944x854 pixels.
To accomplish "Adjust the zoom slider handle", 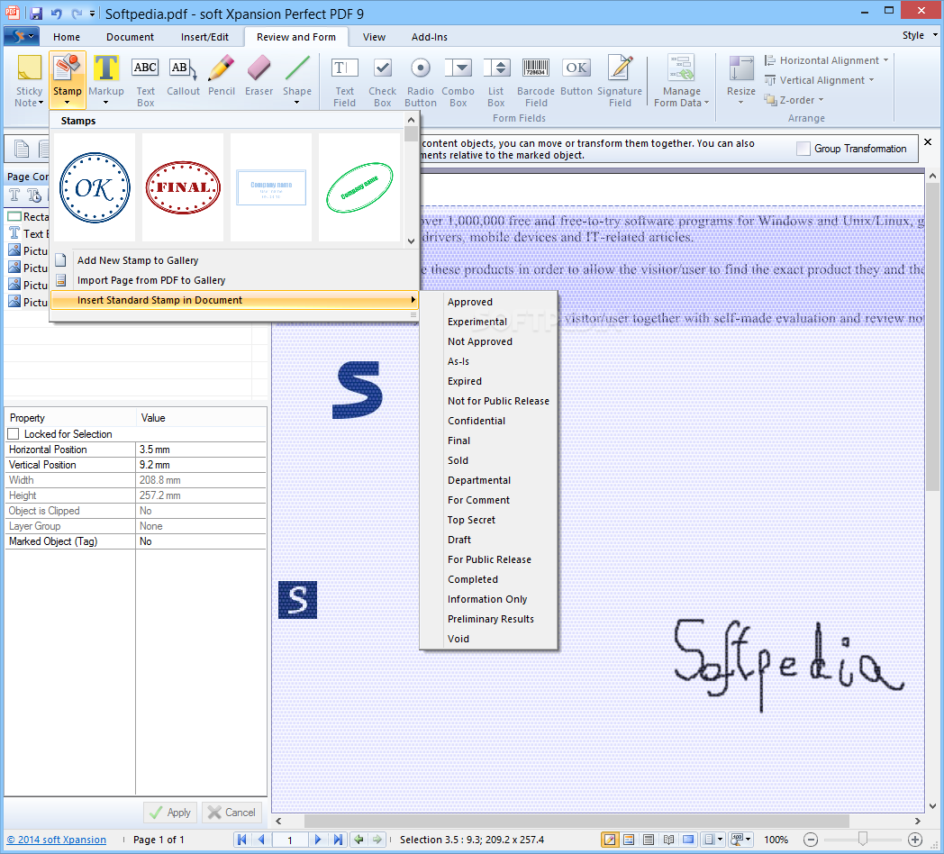I will click(x=863, y=839).
